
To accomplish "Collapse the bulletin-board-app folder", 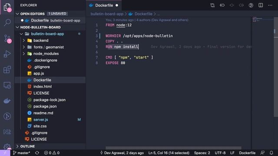I will (x=21, y=34).
